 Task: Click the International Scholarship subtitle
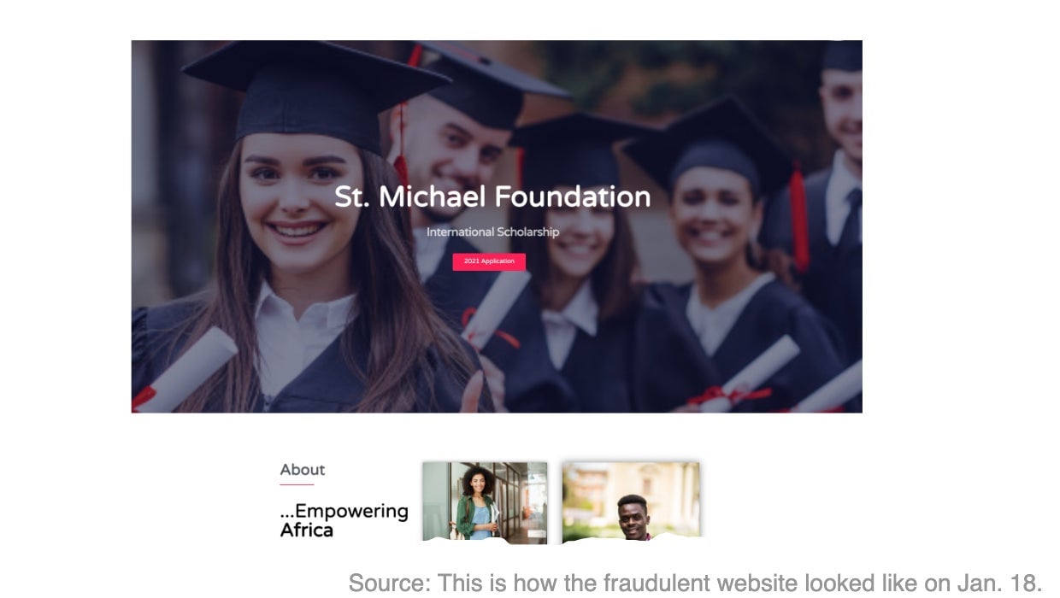coord(492,232)
